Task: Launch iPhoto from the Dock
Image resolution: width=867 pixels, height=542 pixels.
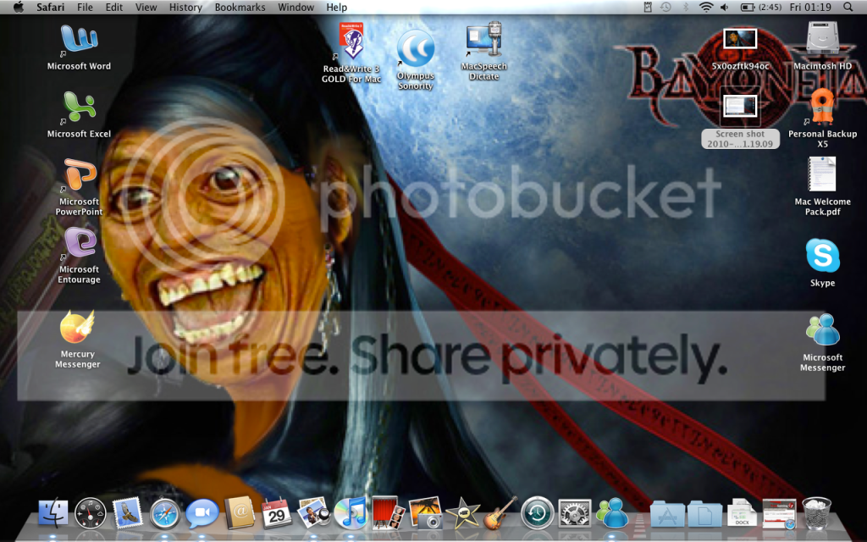Action: [x=425, y=513]
